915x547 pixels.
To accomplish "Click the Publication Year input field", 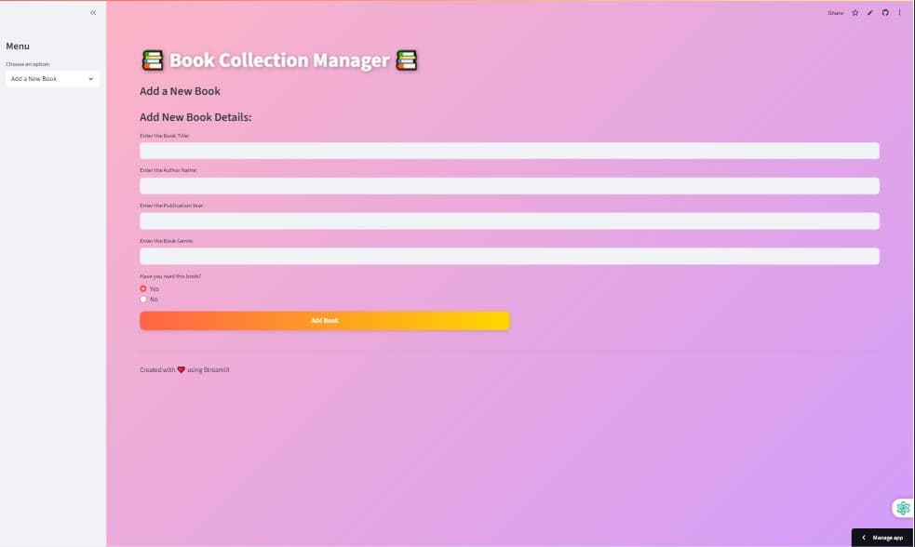I will (x=509, y=220).
